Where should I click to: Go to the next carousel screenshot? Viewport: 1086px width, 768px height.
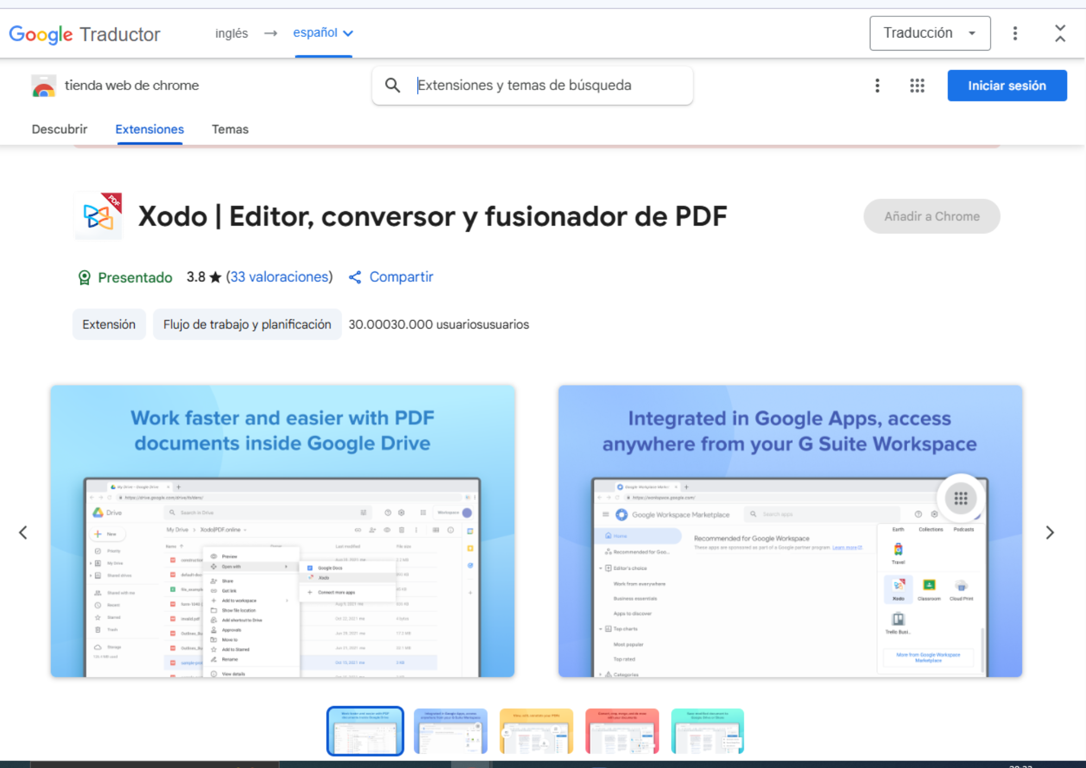click(x=1050, y=532)
